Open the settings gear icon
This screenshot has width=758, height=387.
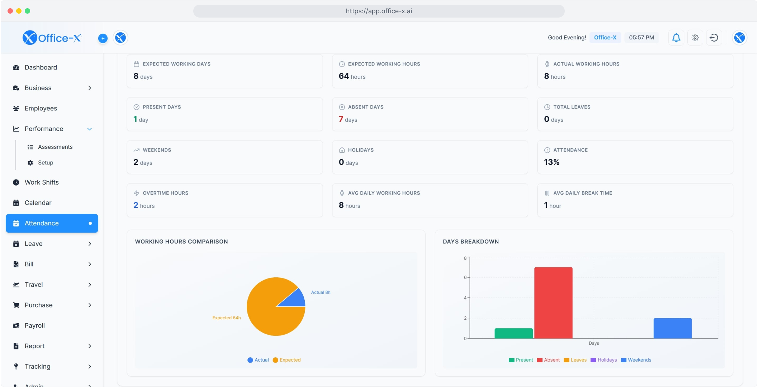pyautogui.click(x=695, y=38)
